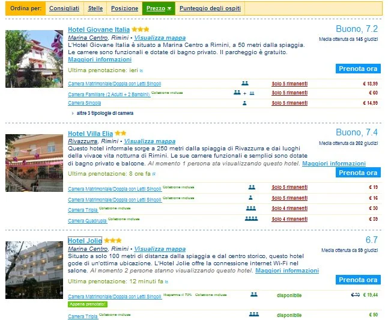Open Hotel Giovane Italia page

[99, 29]
